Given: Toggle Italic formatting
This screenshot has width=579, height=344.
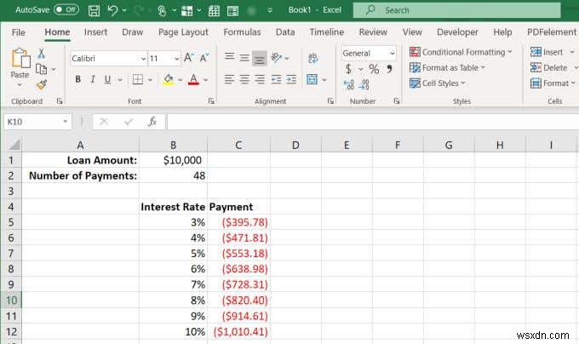Looking at the screenshot, I should [92, 80].
